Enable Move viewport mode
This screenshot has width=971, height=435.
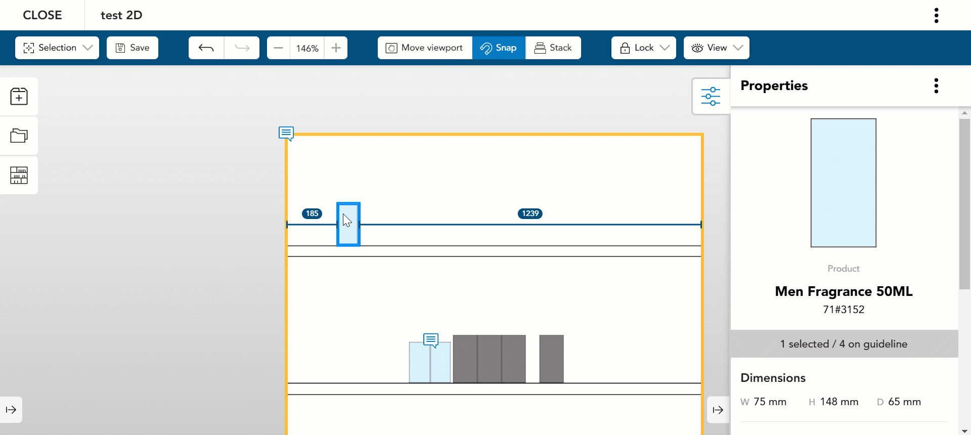[425, 48]
